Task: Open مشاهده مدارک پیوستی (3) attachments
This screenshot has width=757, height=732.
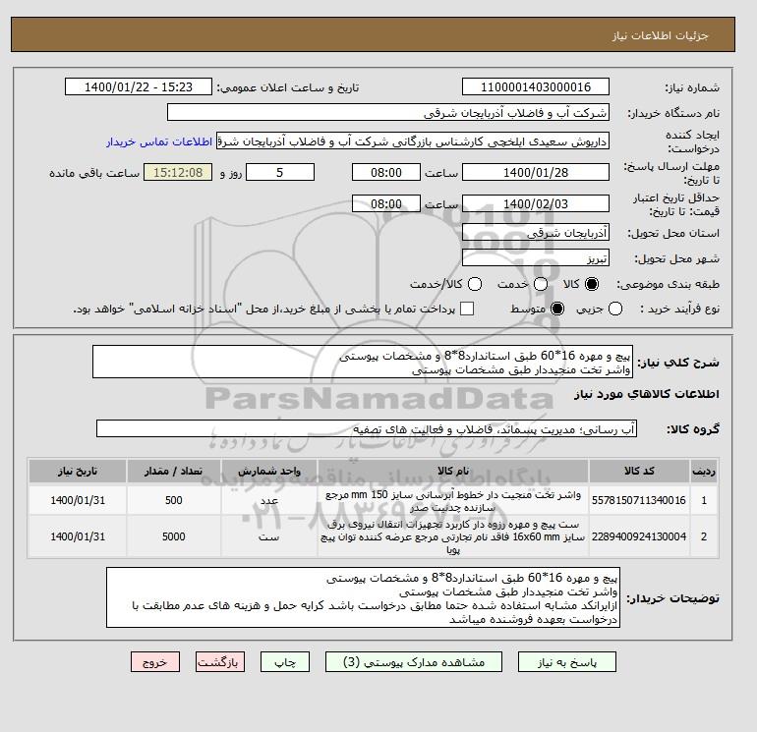Action: pos(414,661)
